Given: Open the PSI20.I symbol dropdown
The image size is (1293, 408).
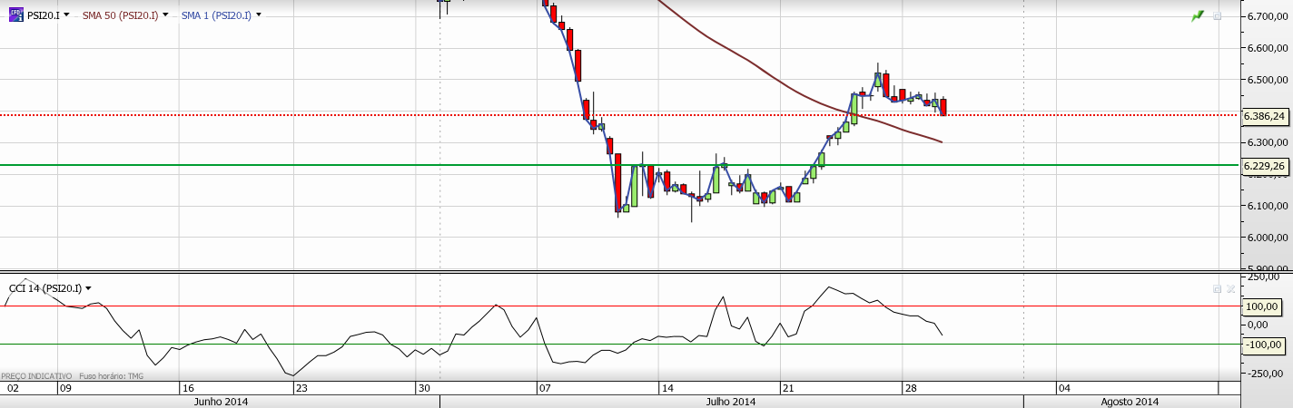Looking at the screenshot, I should point(67,15).
